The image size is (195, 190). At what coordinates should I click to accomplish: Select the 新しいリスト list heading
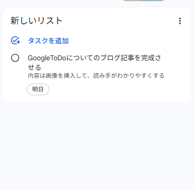point(37,21)
